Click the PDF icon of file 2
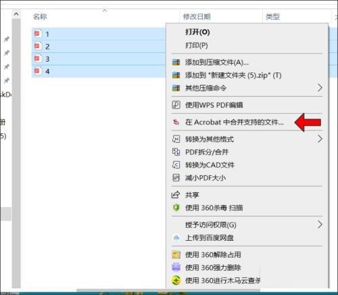This screenshot has width=338, height=295. click(38, 46)
